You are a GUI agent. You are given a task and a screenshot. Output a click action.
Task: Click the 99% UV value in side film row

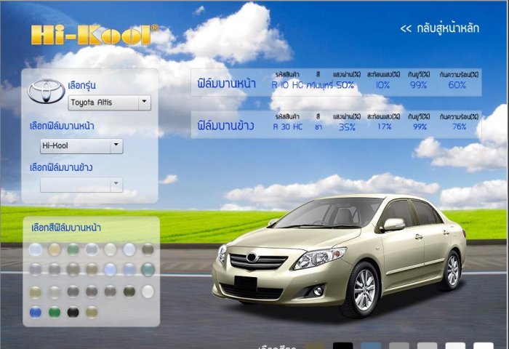click(420, 127)
